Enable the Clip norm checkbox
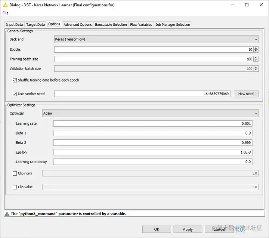Viewport: 269px width, 238px height. tap(15, 173)
